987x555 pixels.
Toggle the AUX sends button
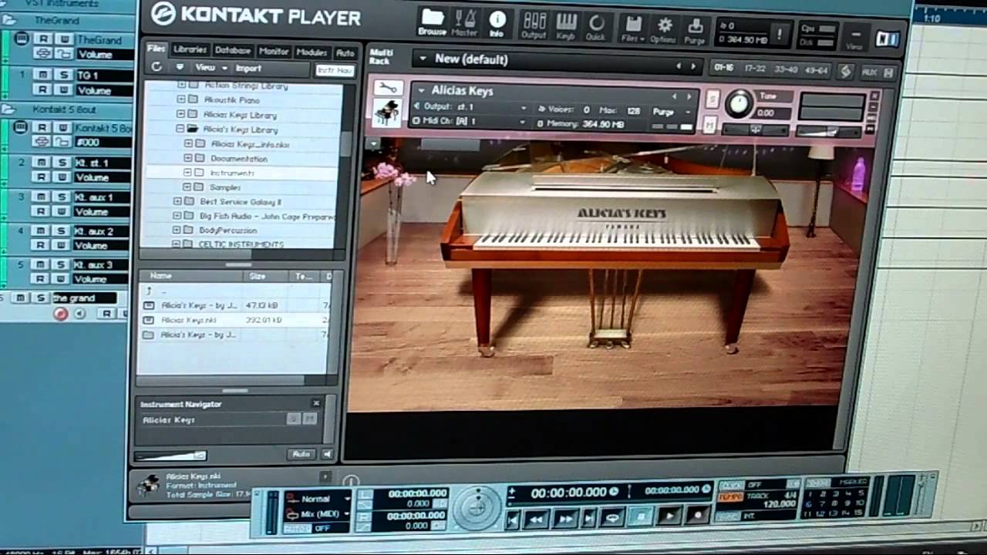pos(869,72)
